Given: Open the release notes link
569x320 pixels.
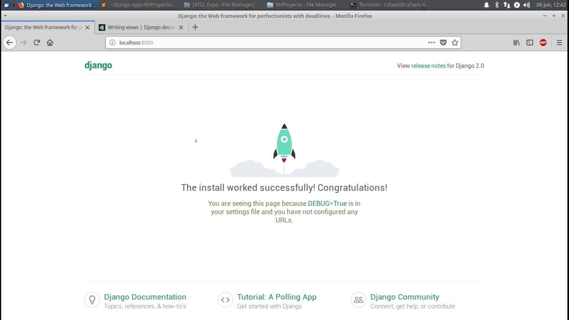Looking at the screenshot, I should click(x=428, y=66).
